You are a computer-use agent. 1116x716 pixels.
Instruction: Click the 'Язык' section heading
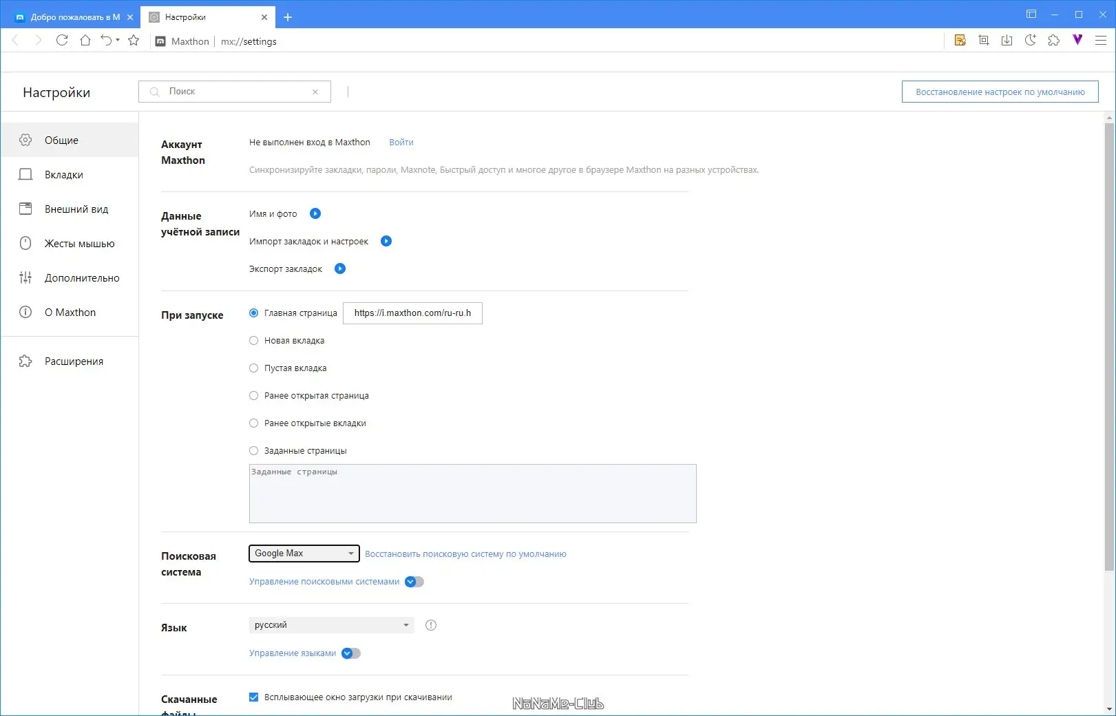174,628
